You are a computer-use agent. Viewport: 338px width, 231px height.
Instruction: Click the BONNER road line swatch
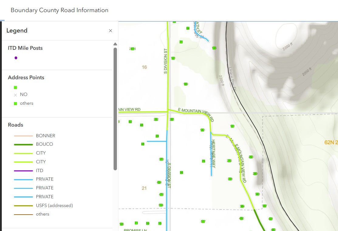click(x=23, y=136)
